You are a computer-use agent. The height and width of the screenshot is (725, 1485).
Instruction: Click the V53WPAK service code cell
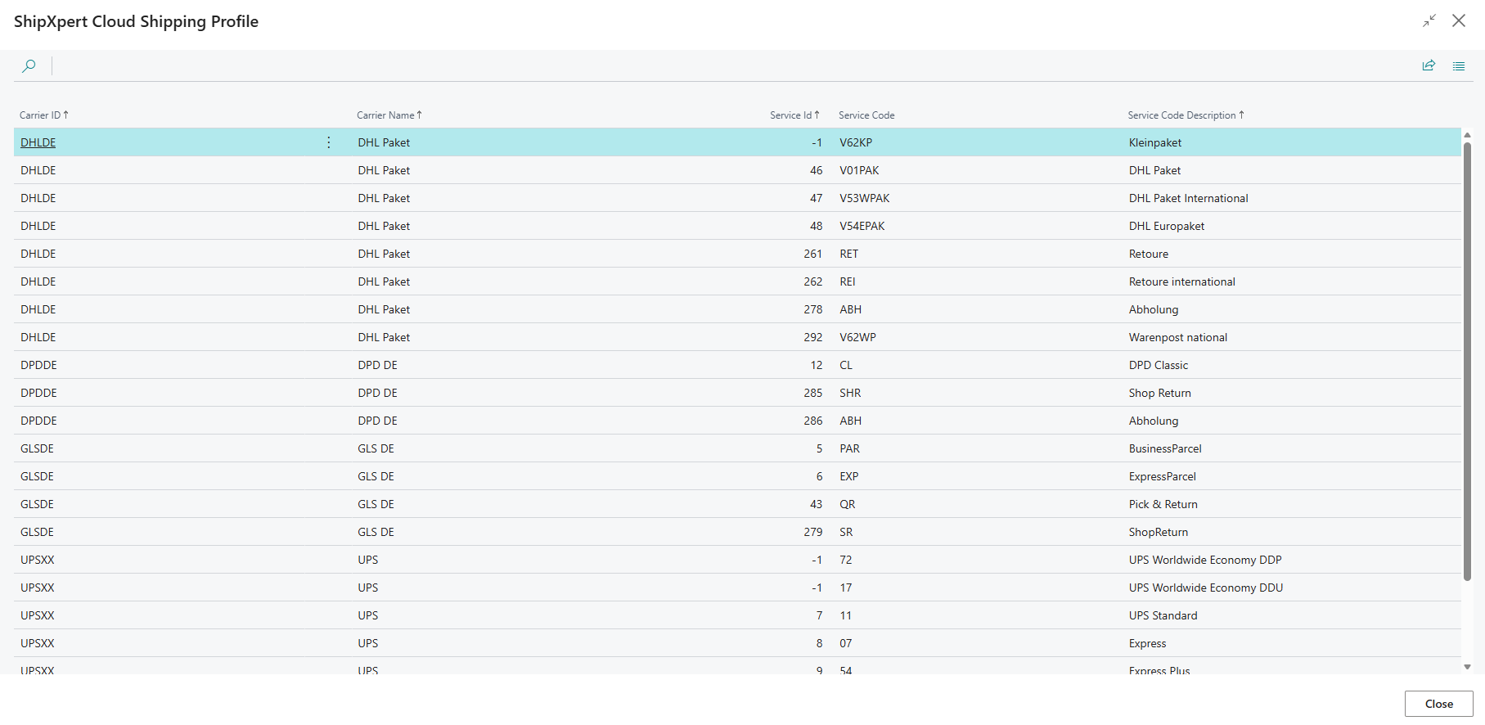(x=864, y=198)
